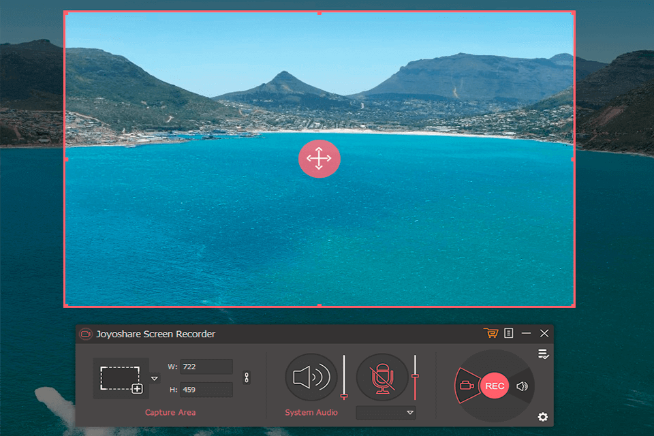Toggle the aspect ratio link between W and H

point(247,377)
